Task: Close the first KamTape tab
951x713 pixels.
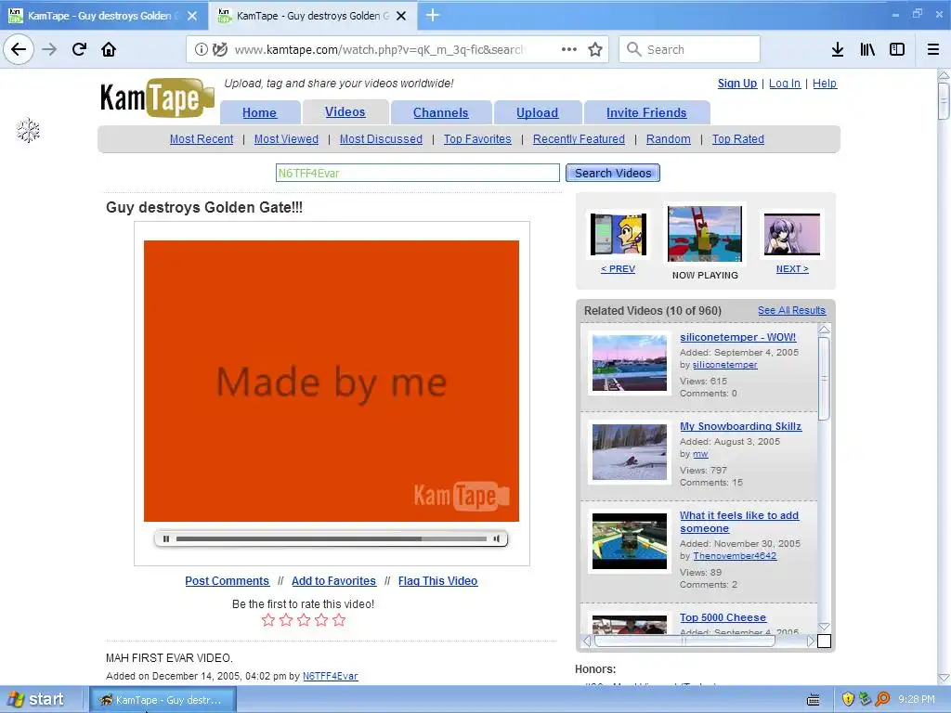Action: [x=192, y=16]
